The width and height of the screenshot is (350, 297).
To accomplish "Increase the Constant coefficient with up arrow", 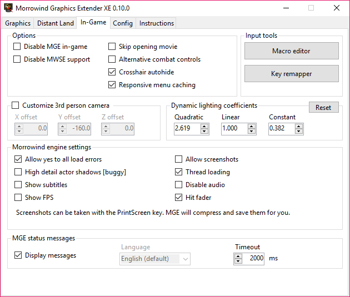I will pyautogui.click(x=299, y=126).
